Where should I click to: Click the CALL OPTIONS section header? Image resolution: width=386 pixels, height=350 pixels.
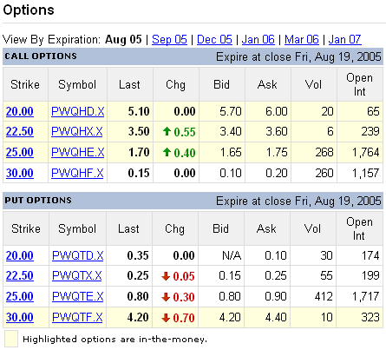pyautogui.click(x=41, y=56)
